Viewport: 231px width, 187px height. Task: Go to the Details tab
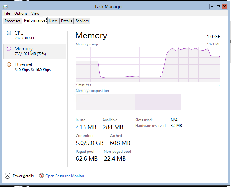tap(66, 21)
